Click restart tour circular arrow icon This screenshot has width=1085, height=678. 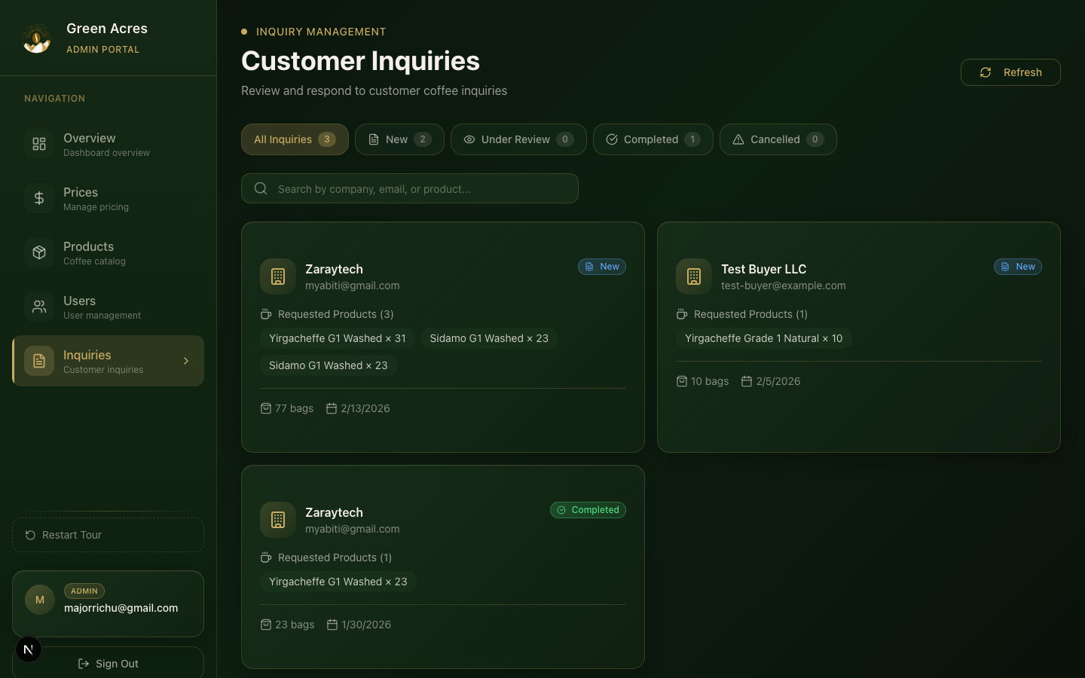(x=30, y=535)
